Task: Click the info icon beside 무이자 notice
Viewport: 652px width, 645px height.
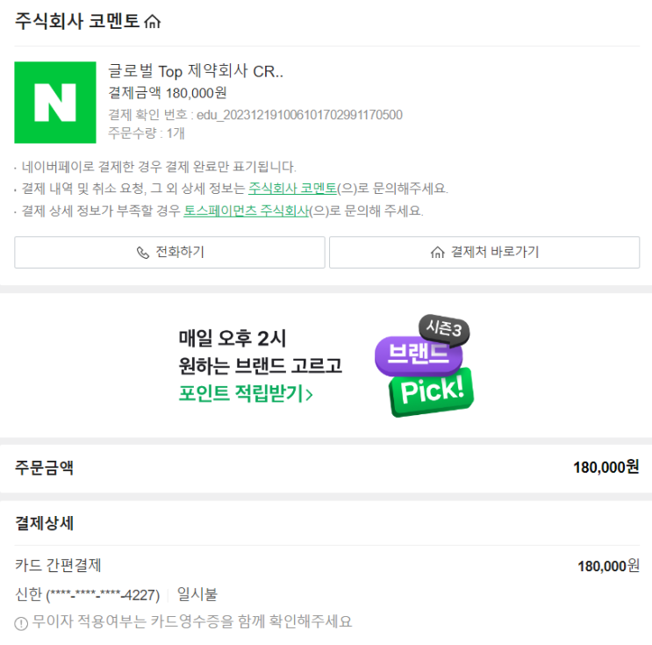Action: 21,622
